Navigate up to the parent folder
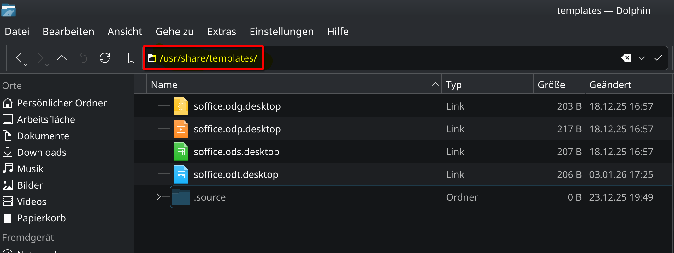The height and width of the screenshot is (253, 674). (62, 58)
